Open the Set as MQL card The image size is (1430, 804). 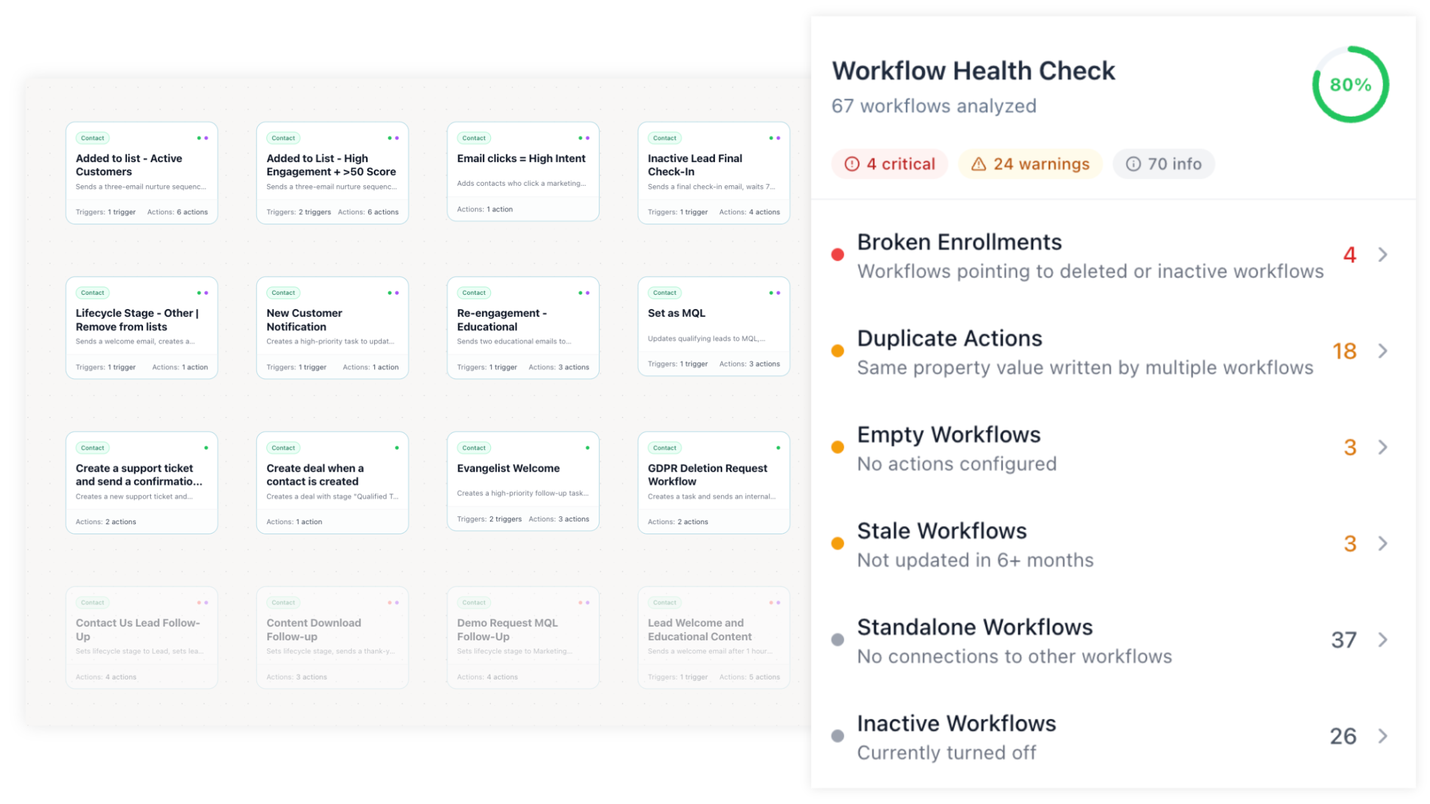pos(714,326)
